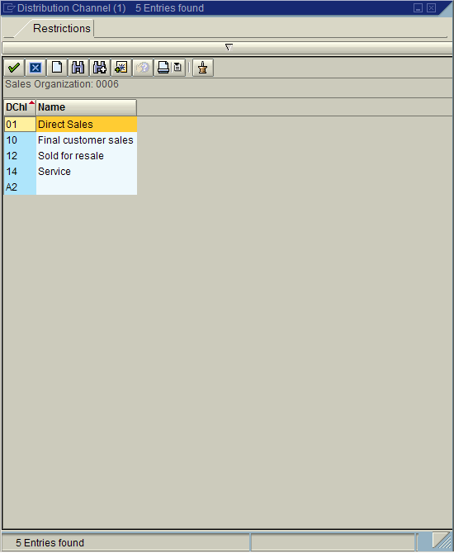Viewport: 454px width, 553px height.
Task: Click the technical info stamp icon
Action: tap(203, 68)
